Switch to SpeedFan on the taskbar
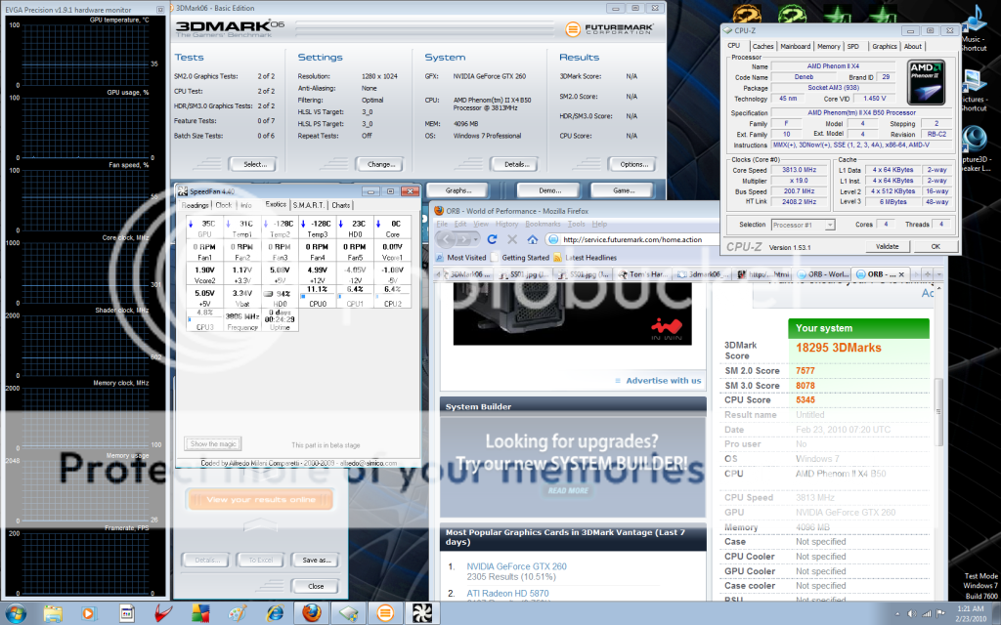The width and height of the screenshot is (1001, 625). pyautogui.click(x=422, y=613)
